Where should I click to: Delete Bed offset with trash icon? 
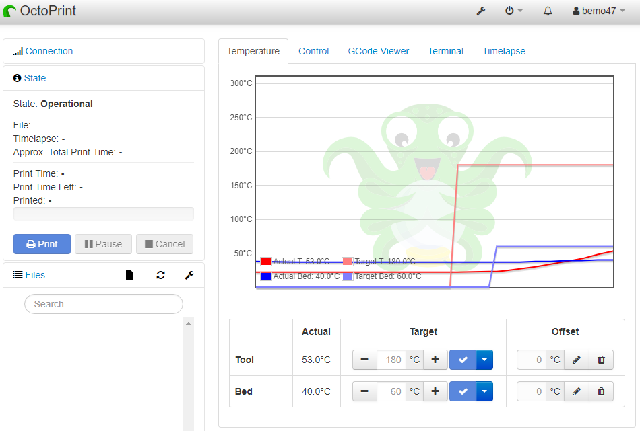click(x=601, y=391)
